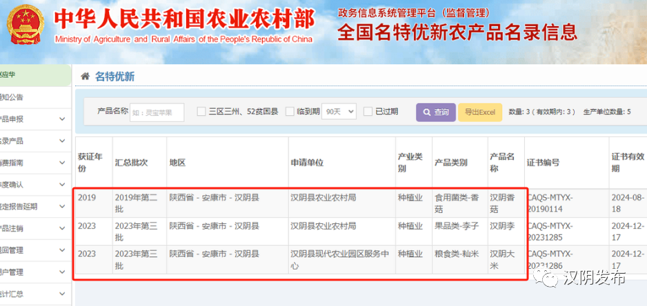
Task: Click the 名特优新 breadcrumb title
Action: tap(115, 76)
